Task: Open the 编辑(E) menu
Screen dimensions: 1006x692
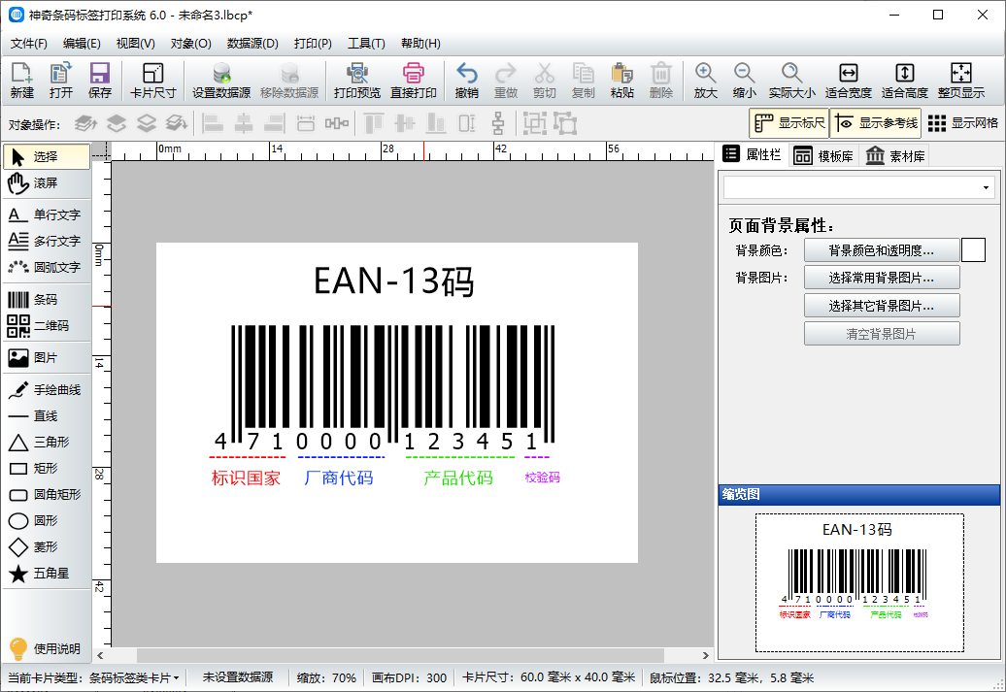Action: (x=82, y=44)
